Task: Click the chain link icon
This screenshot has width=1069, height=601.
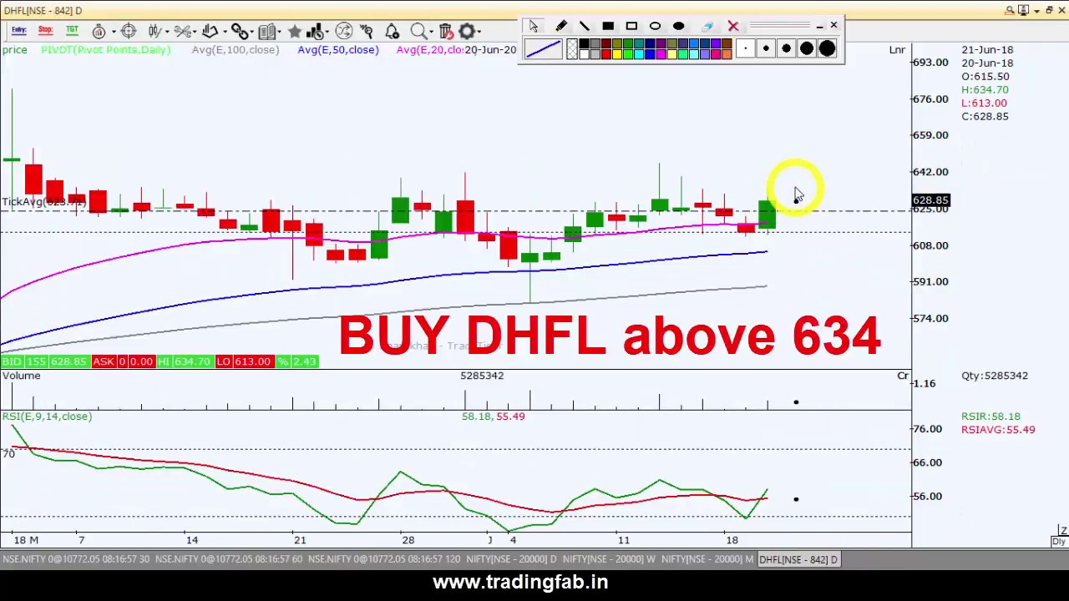Action: pyautogui.click(x=239, y=31)
